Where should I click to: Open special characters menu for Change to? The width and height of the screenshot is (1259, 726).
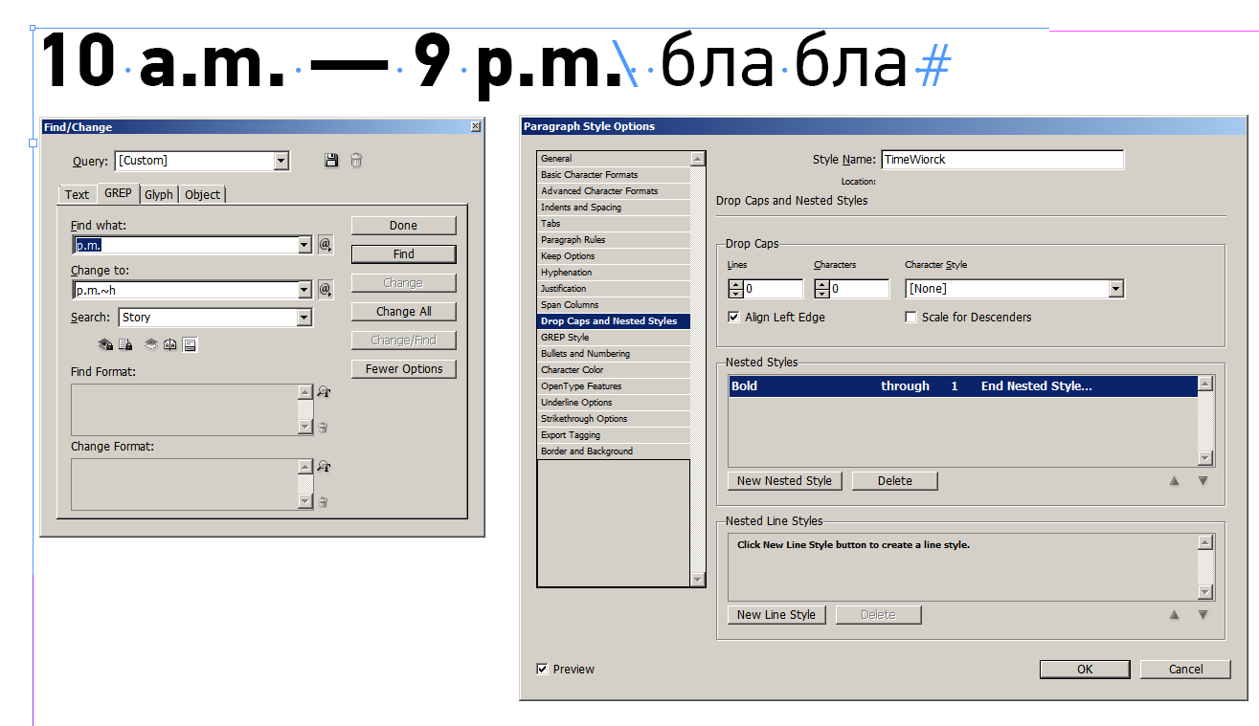tap(326, 289)
